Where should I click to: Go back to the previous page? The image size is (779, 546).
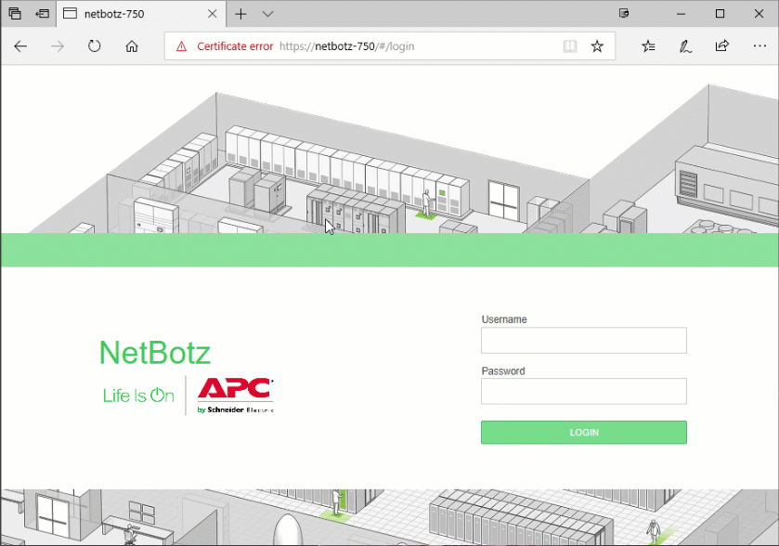click(20, 46)
